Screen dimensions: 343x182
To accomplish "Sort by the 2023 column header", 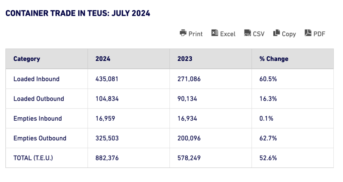I will tap(185, 59).
